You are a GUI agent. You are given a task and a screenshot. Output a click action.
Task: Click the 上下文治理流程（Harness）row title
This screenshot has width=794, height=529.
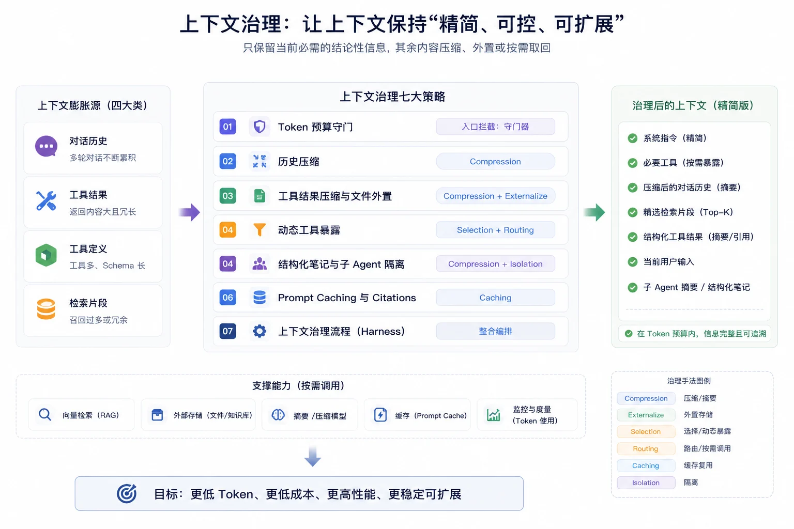[x=342, y=331]
